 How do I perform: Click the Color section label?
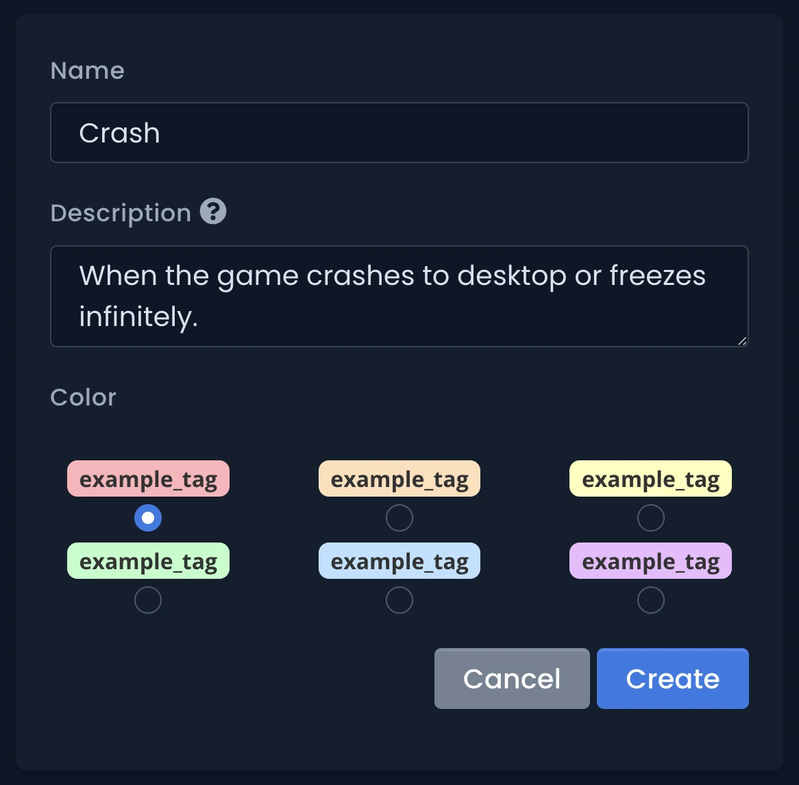coord(83,397)
